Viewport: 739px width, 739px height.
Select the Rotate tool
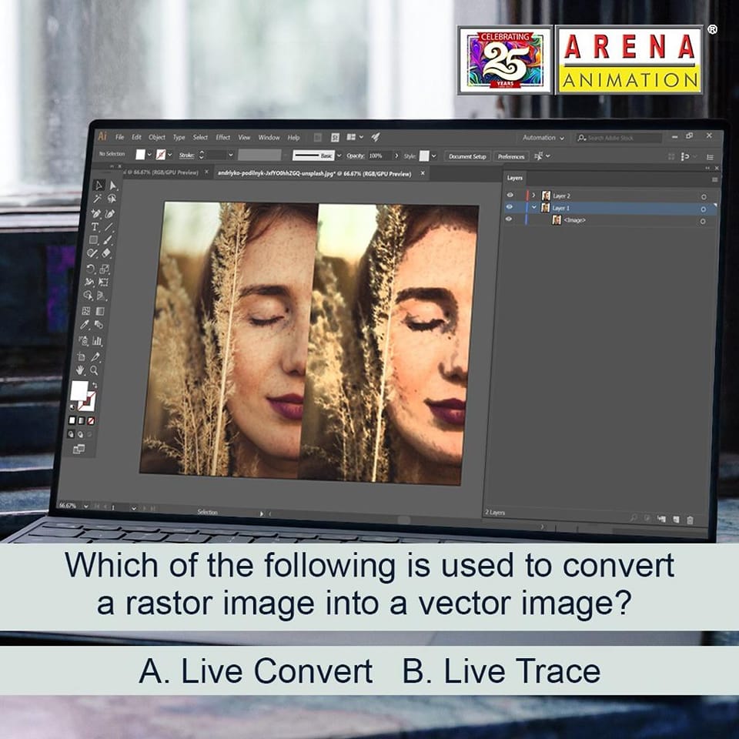point(91,269)
